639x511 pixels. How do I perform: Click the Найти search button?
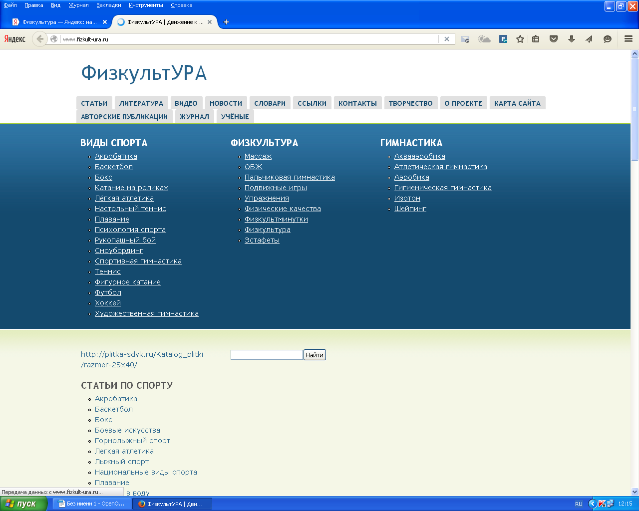pos(315,355)
